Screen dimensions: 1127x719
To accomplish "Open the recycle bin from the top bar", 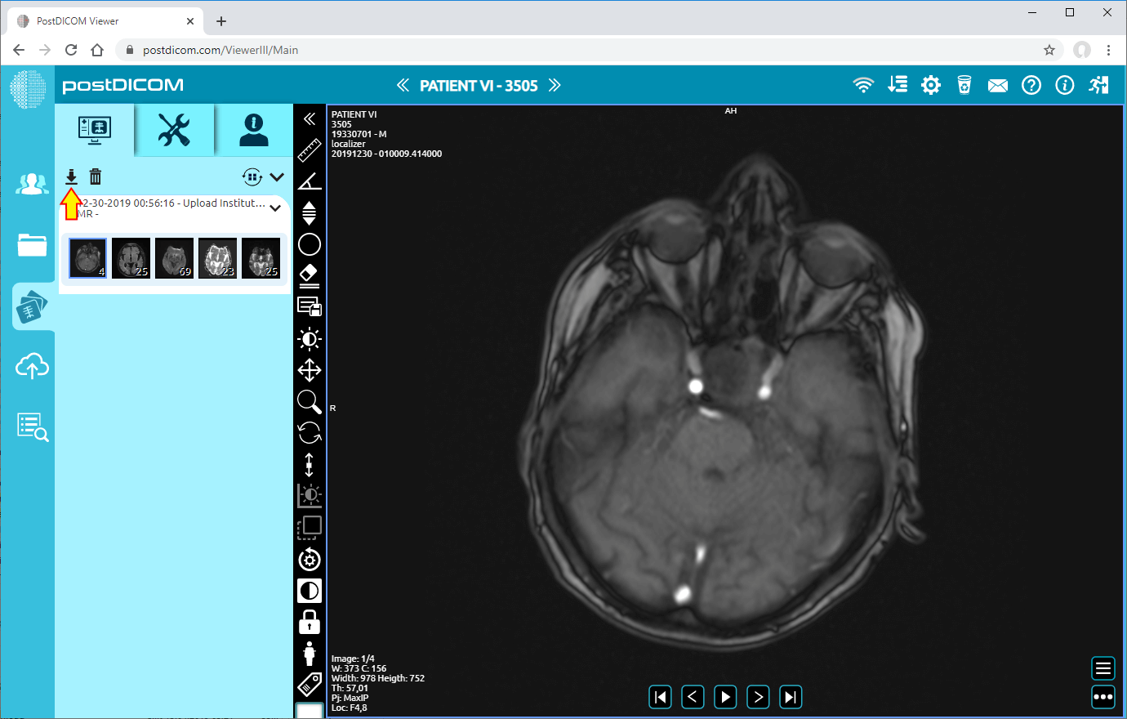I will click(x=964, y=84).
